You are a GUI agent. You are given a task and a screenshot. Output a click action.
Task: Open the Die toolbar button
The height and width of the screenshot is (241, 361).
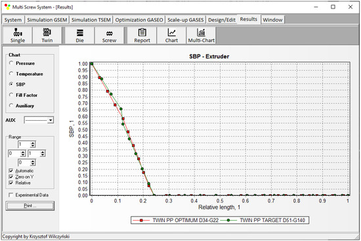[79, 35]
